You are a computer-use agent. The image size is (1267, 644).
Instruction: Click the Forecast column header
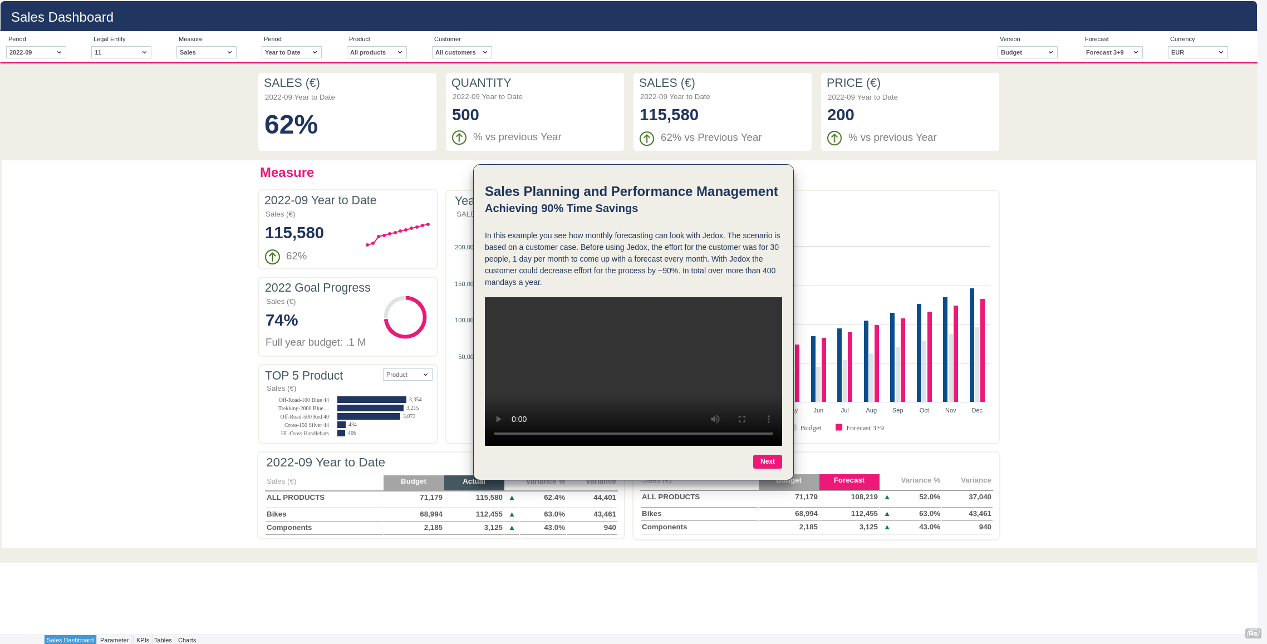(849, 480)
